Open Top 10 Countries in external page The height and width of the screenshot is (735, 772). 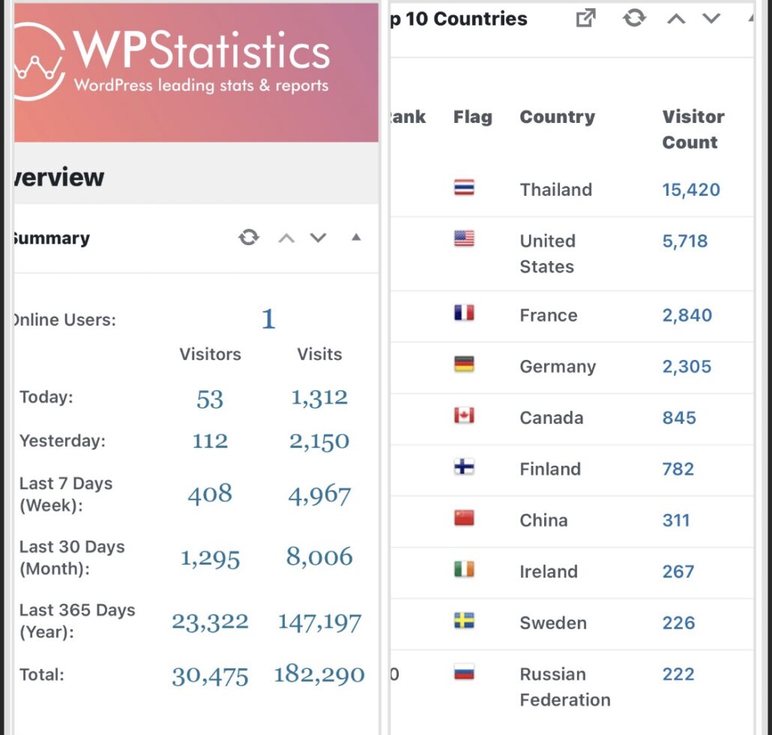pyautogui.click(x=585, y=19)
